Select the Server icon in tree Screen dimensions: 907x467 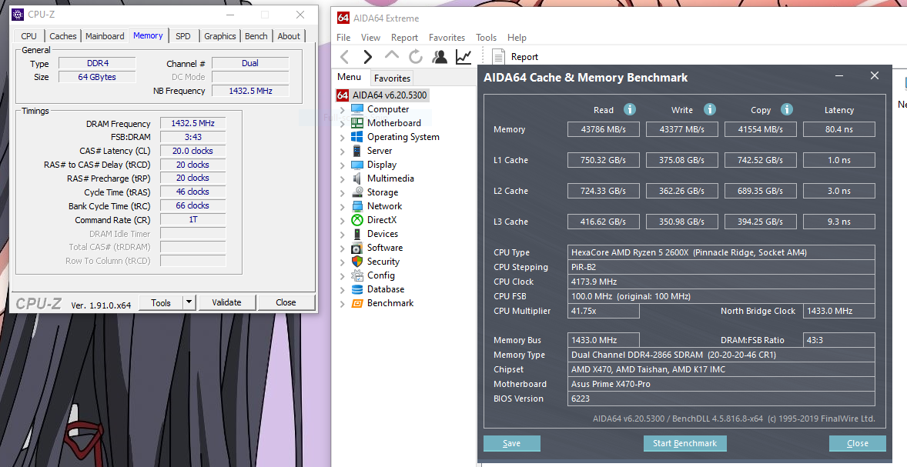point(357,151)
